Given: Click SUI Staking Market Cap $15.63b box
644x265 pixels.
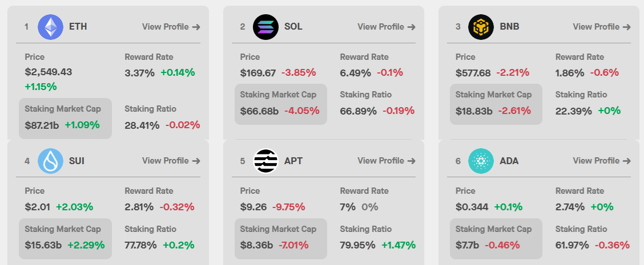Looking at the screenshot, I should (65, 238).
